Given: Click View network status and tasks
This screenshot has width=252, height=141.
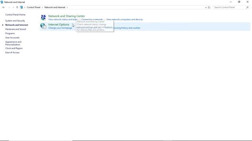Looking at the screenshot, I should click(x=63, y=20).
